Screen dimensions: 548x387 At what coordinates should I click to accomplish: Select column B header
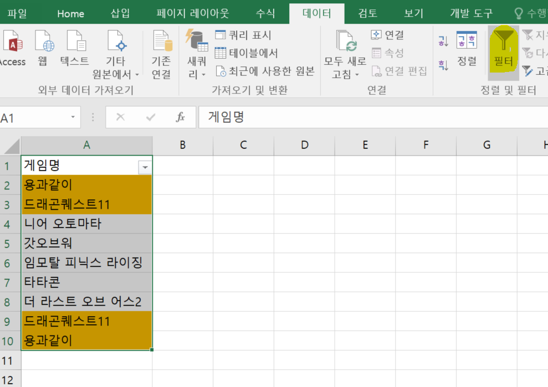click(x=183, y=145)
